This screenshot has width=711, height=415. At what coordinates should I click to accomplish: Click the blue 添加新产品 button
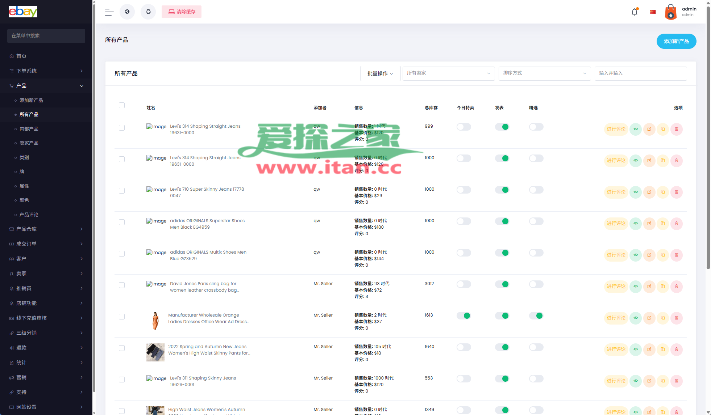point(676,41)
